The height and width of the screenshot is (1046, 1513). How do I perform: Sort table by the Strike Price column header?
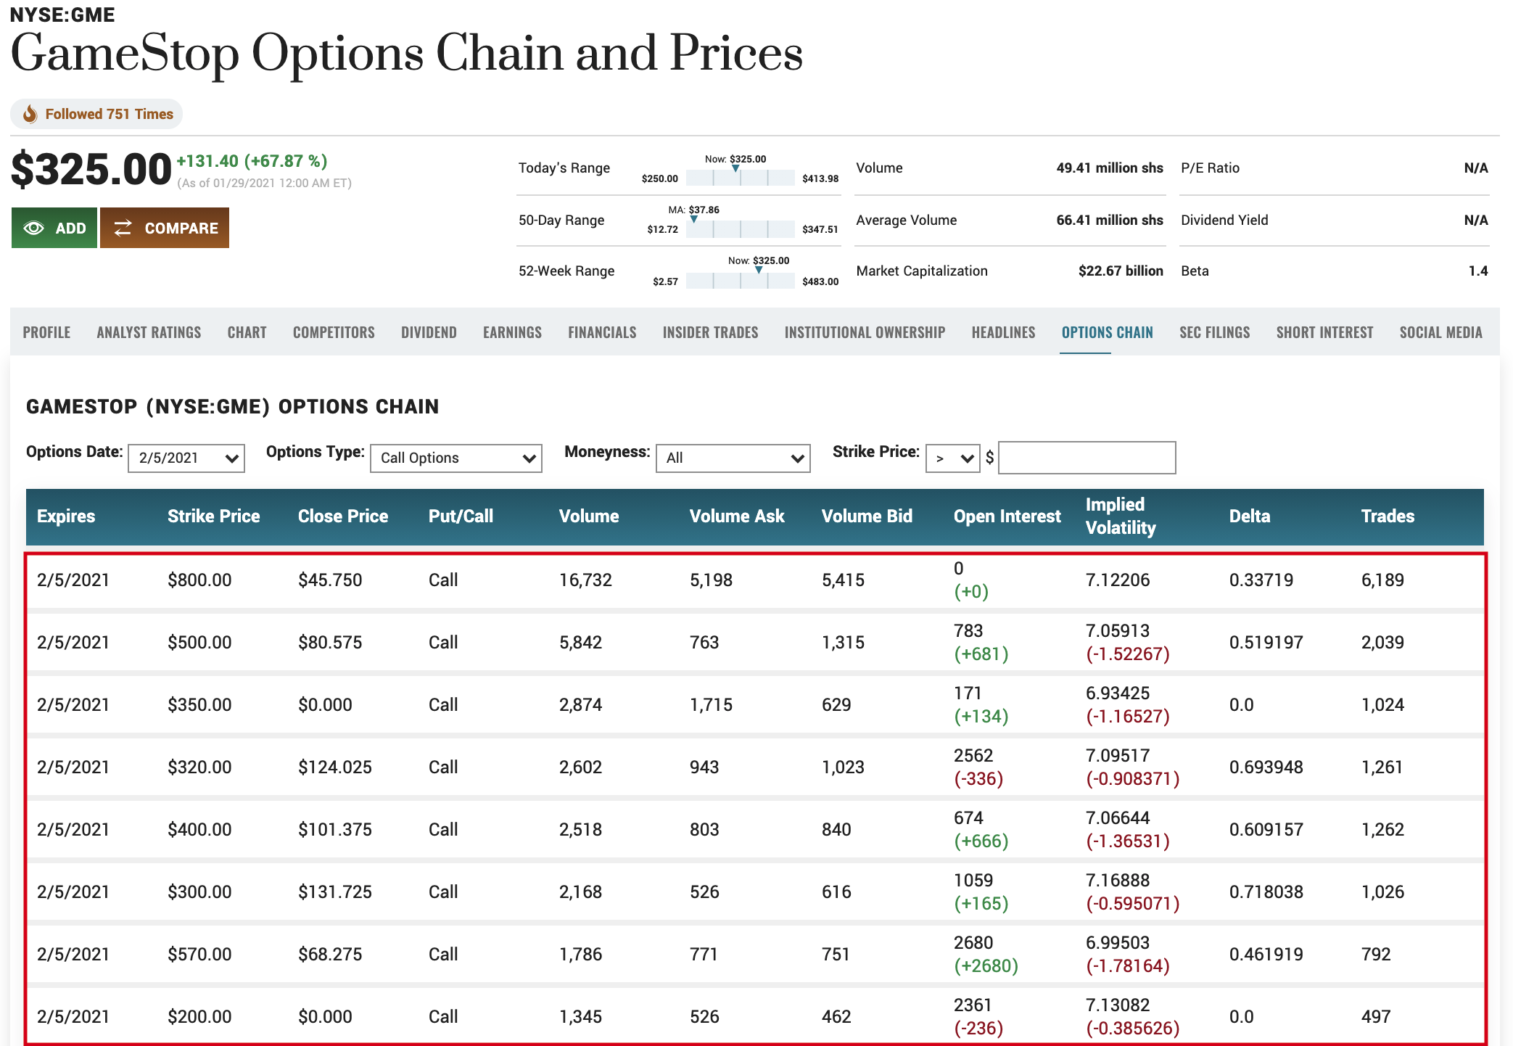pos(213,516)
